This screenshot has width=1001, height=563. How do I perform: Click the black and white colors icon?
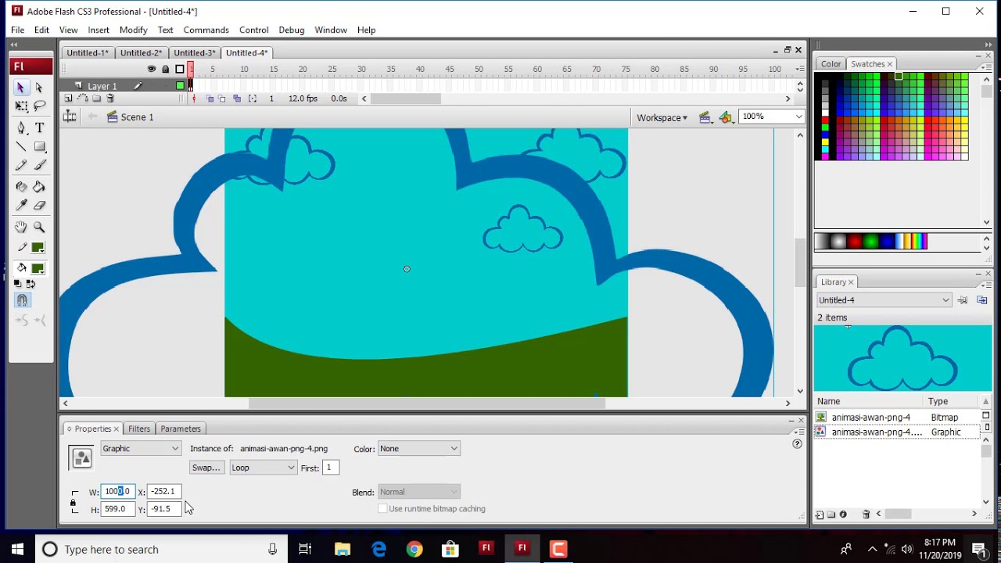click(x=18, y=284)
